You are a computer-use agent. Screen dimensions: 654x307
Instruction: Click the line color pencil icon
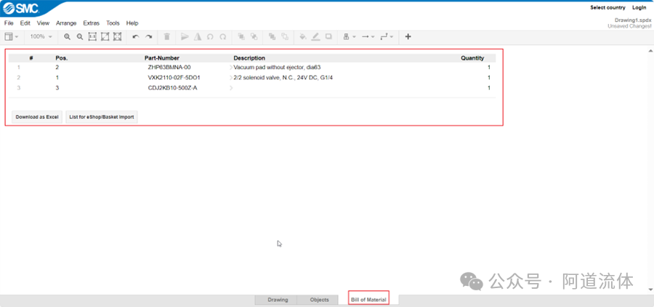316,37
